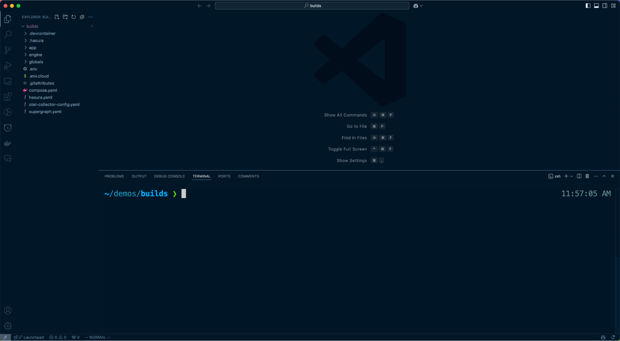Click ports forwarded indicator in status bar
The width and height of the screenshot is (620, 341).
pyautogui.click(x=75, y=337)
